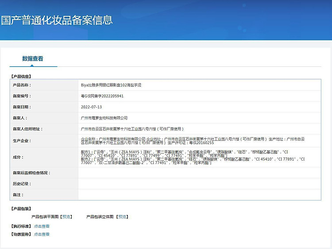This screenshot has width=332, height=249.
Task: Click the 备案人住所地址 label
Action: [28, 129]
